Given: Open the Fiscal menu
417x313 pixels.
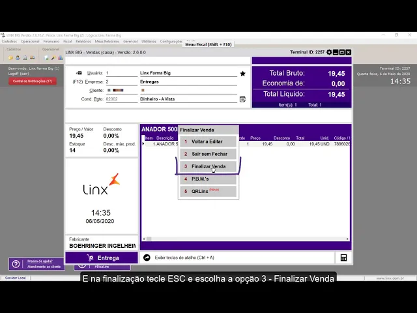Looking at the screenshot, I should point(68,42).
